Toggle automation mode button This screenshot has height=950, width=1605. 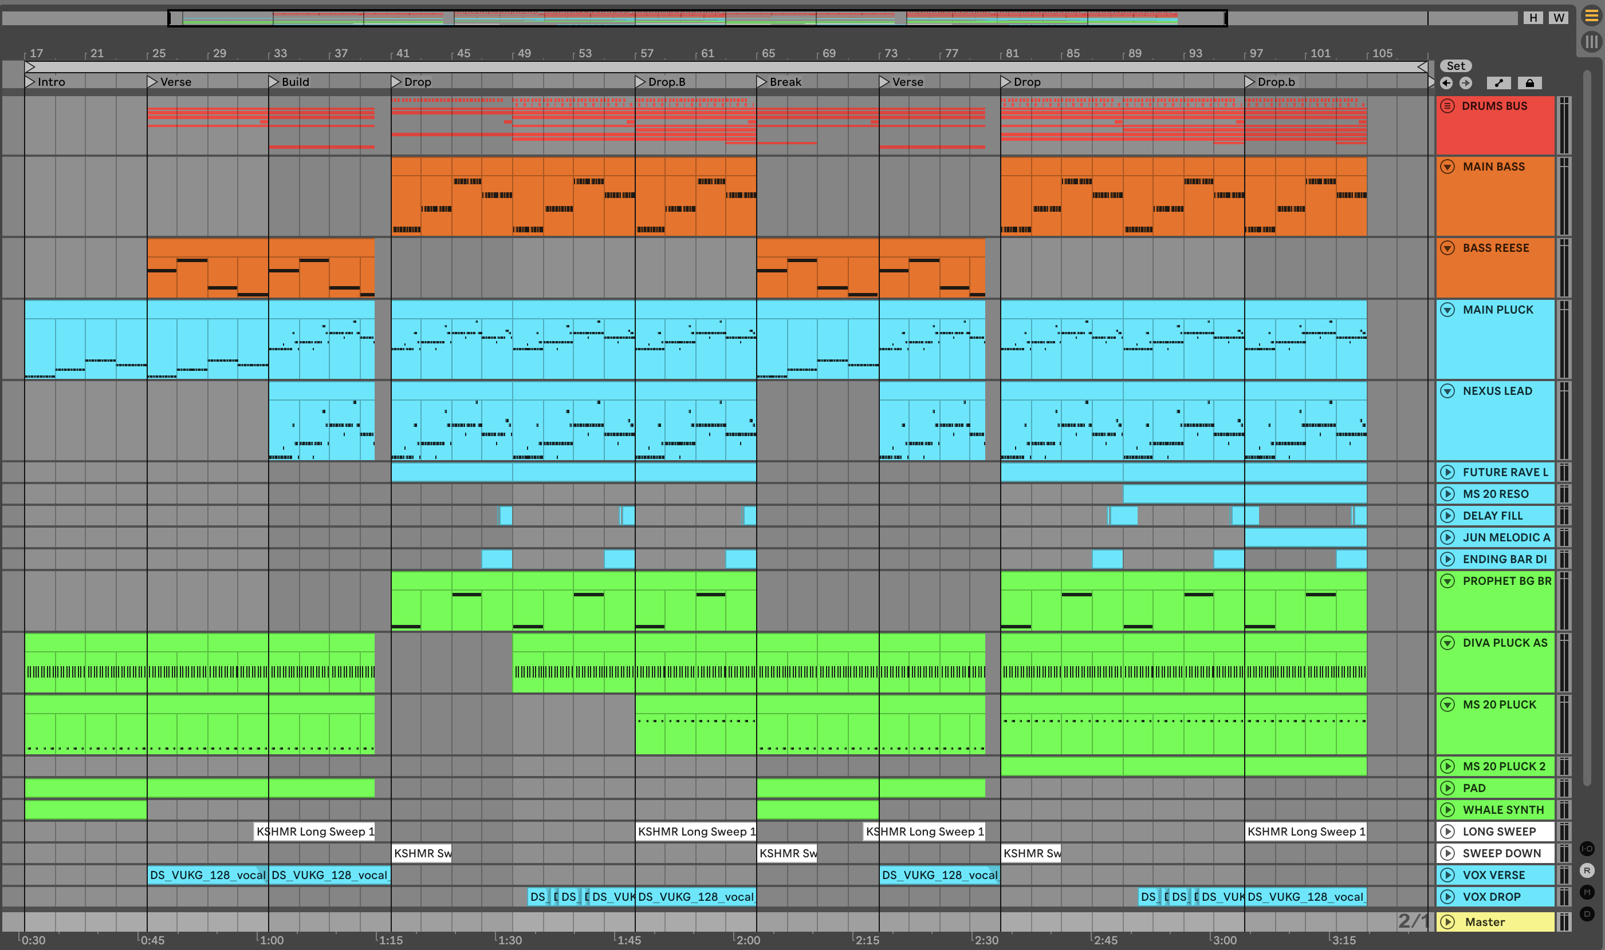pos(1498,83)
